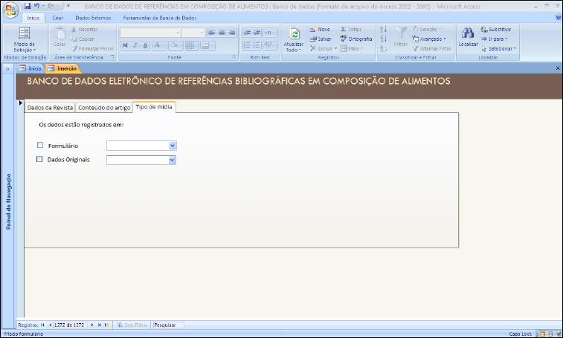Click Novo to add a record
Viewport: 563px width, 338px height.
[x=320, y=30]
